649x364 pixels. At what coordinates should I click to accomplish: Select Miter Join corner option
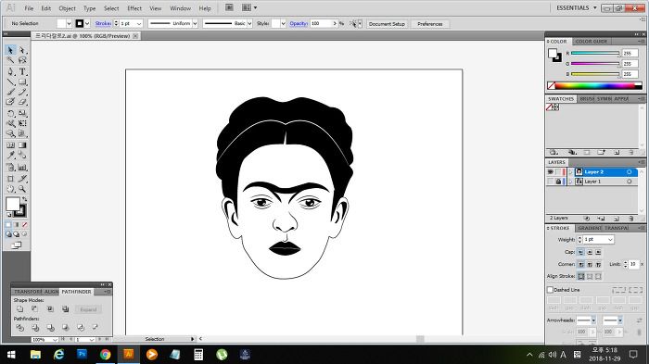pyautogui.click(x=580, y=264)
